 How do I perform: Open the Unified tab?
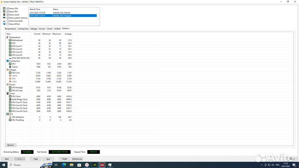[57, 29]
